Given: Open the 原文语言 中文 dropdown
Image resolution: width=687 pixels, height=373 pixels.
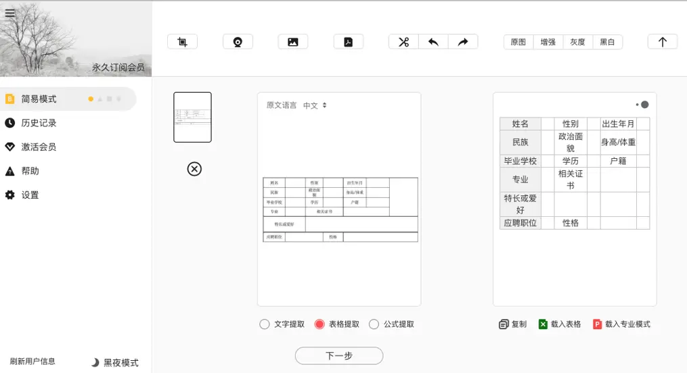Looking at the screenshot, I should click(315, 105).
